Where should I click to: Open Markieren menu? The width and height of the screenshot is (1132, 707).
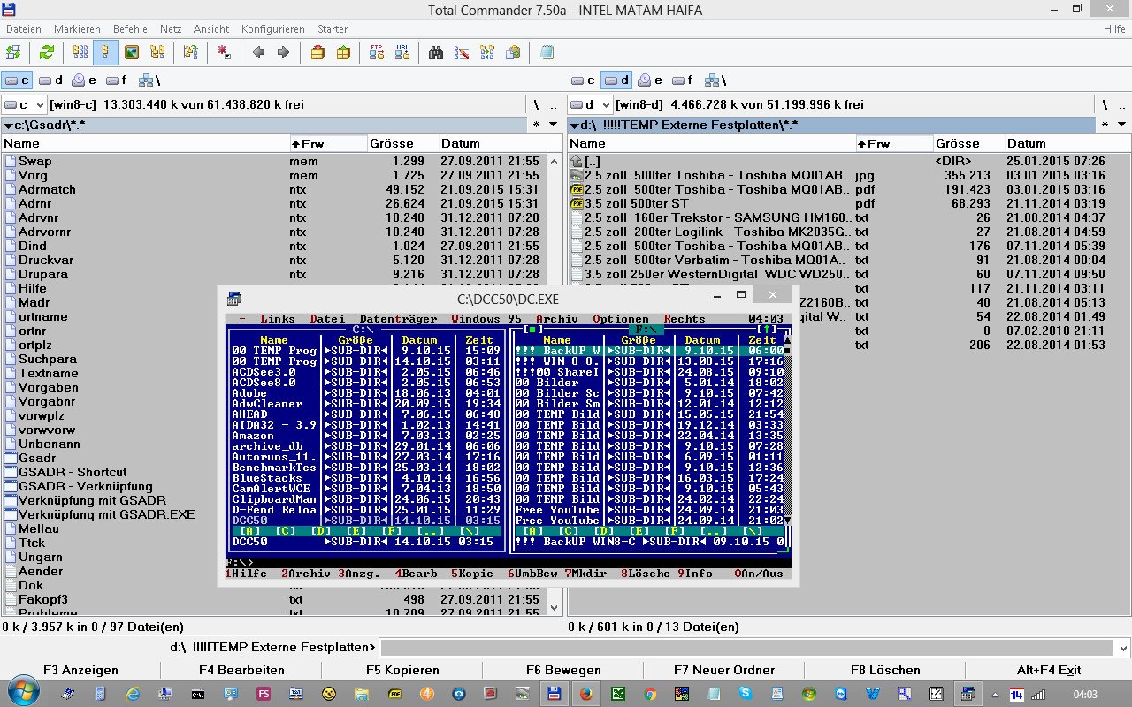pyautogui.click(x=78, y=29)
